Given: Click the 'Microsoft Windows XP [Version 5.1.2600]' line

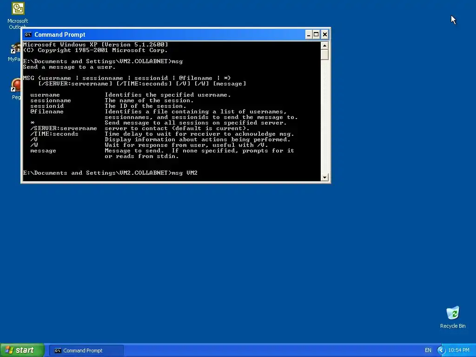Looking at the screenshot, I should tap(95, 45).
